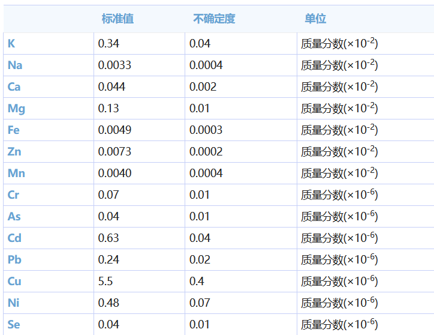Click the 不确定度 column header
This screenshot has height=335, width=434.
point(214,19)
